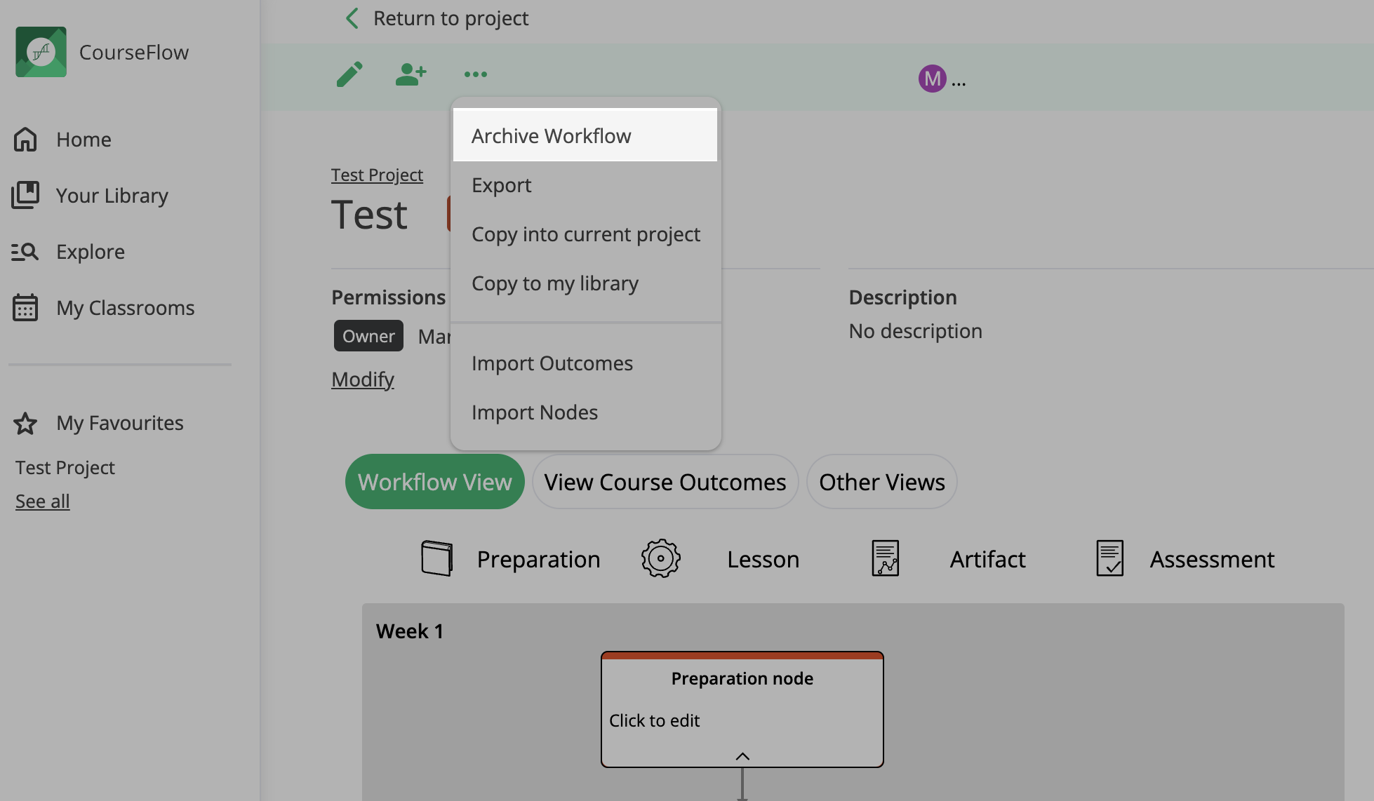This screenshot has width=1374, height=801.
Task: Click the three-dot overflow menu icon
Action: (475, 74)
